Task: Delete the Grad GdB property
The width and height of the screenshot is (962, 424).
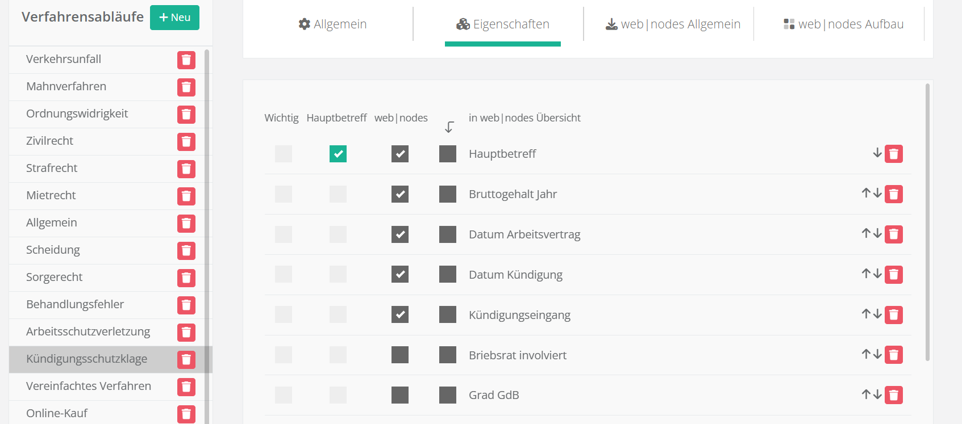Action: 893,395
